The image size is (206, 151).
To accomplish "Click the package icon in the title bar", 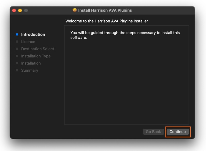I will click(x=75, y=10).
